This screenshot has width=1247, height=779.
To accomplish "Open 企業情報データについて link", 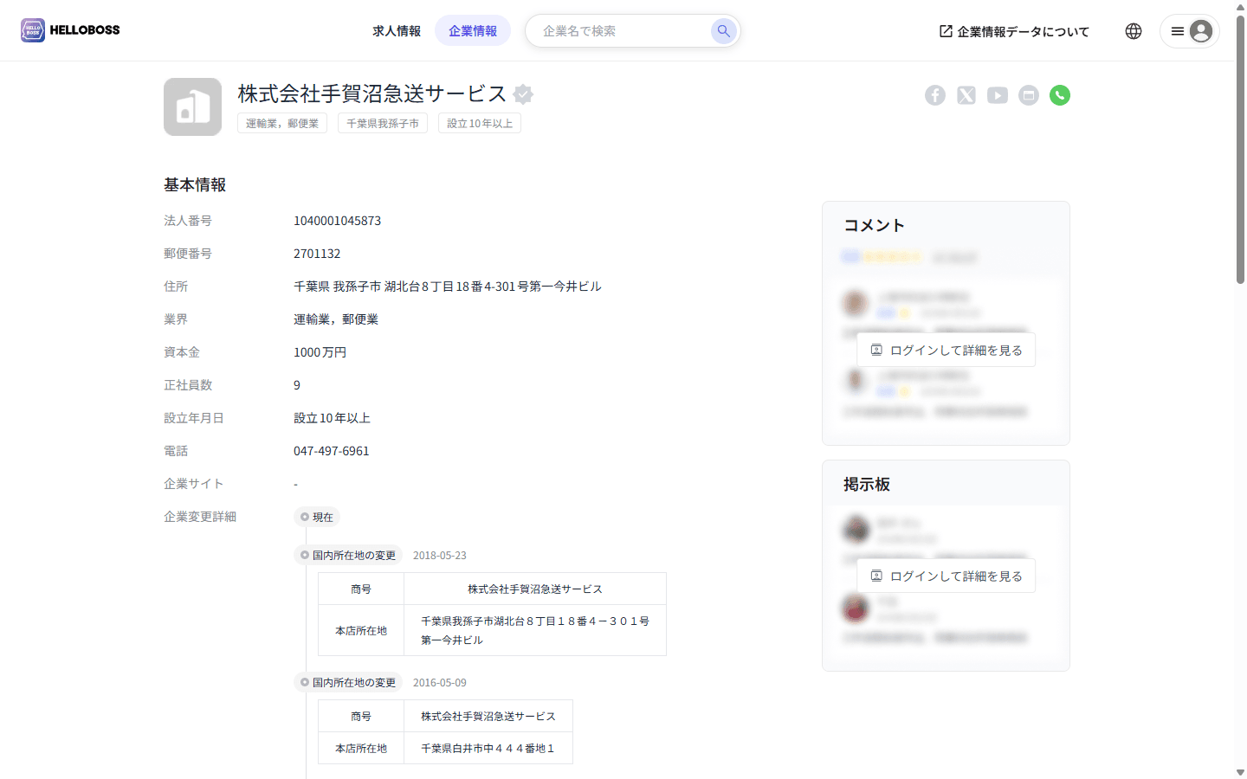I will 1014,31.
